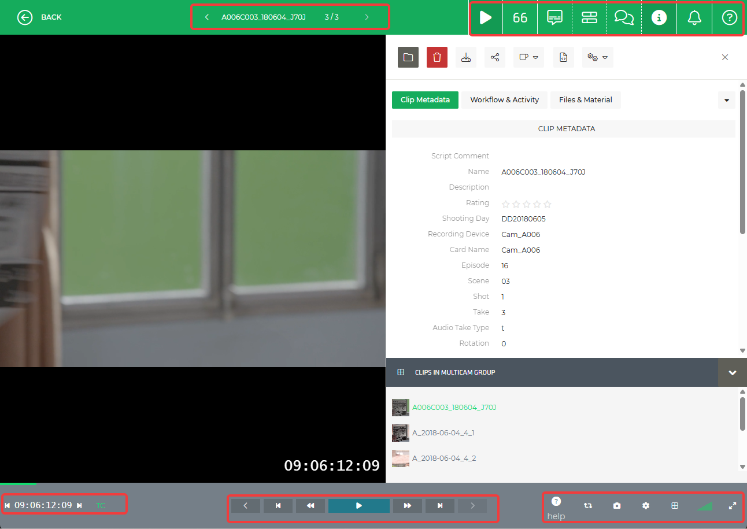
Task: Go to next clip in header navigator
Action: [x=367, y=17]
